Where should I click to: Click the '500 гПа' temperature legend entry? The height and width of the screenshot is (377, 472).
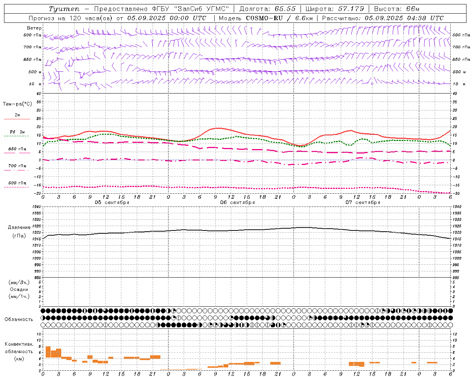[17, 183]
